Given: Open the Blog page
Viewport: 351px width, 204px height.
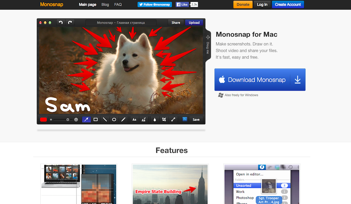Looking at the screenshot, I should click(x=105, y=5).
